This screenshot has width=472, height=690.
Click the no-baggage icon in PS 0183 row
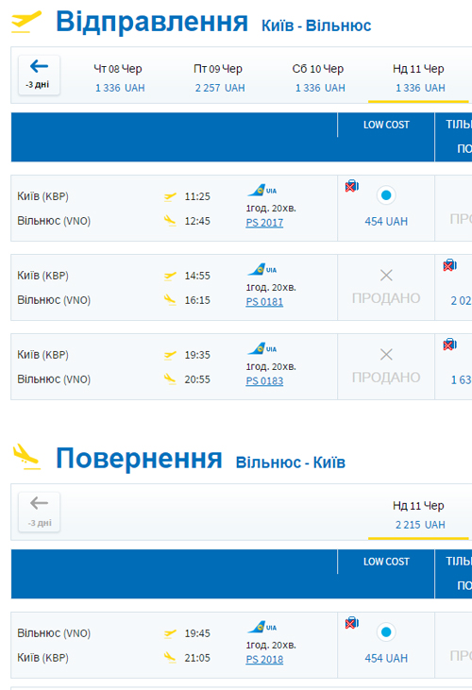tap(450, 345)
